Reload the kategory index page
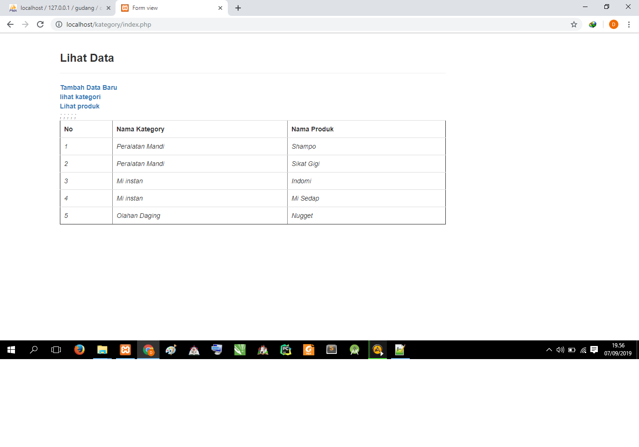The height and width of the screenshot is (447, 639). pyautogui.click(x=40, y=24)
